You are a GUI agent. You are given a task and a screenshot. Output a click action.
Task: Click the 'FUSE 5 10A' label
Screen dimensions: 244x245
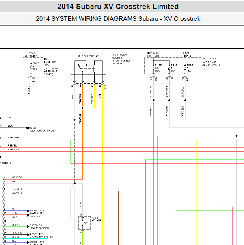coord(174,68)
